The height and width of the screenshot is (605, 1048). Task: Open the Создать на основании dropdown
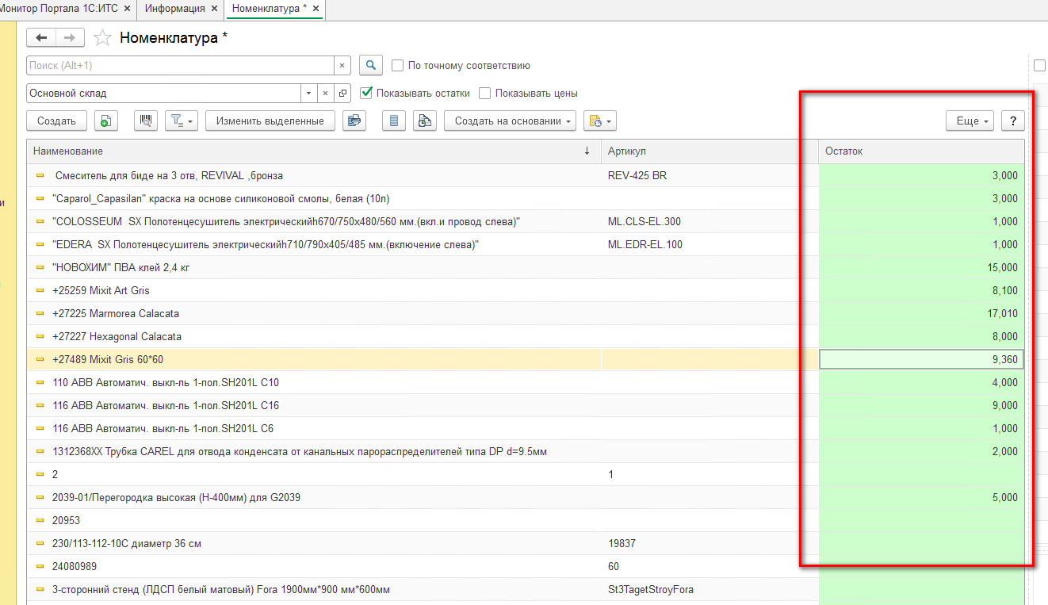point(510,121)
